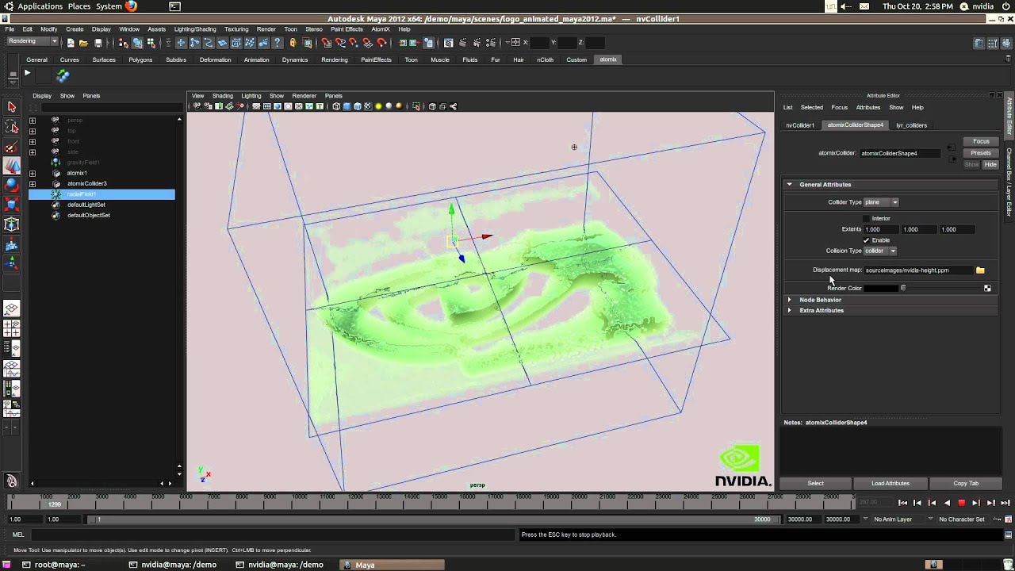1015x571 pixels.
Task: Click the Save Scene icon
Action: pos(98,42)
